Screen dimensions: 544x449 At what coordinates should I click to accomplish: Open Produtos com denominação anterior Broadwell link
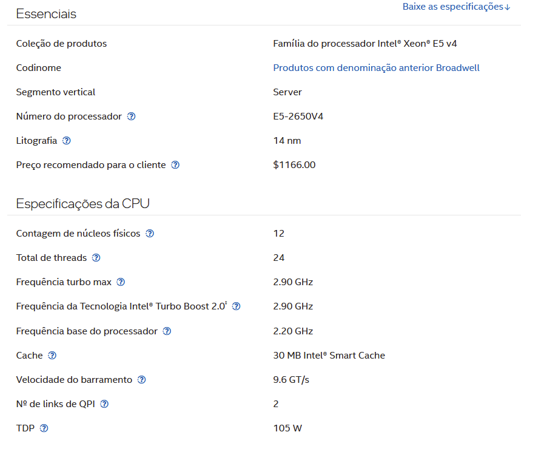click(376, 68)
